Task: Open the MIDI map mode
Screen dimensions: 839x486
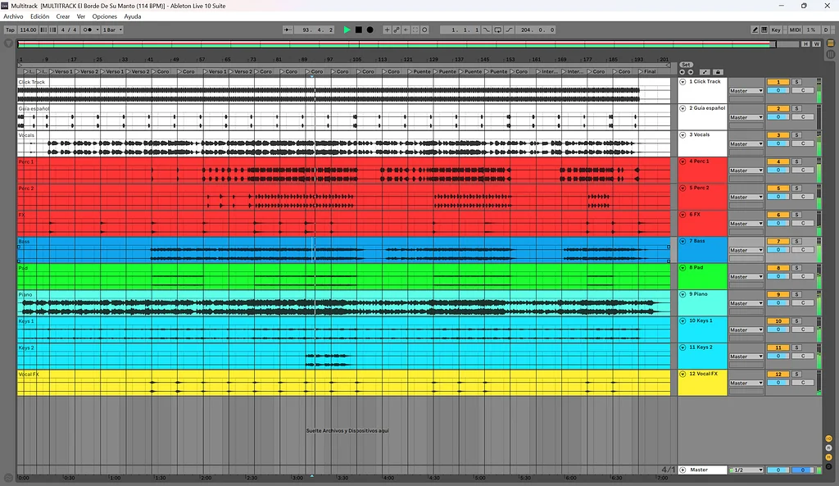Action: click(x=795, y=30)
